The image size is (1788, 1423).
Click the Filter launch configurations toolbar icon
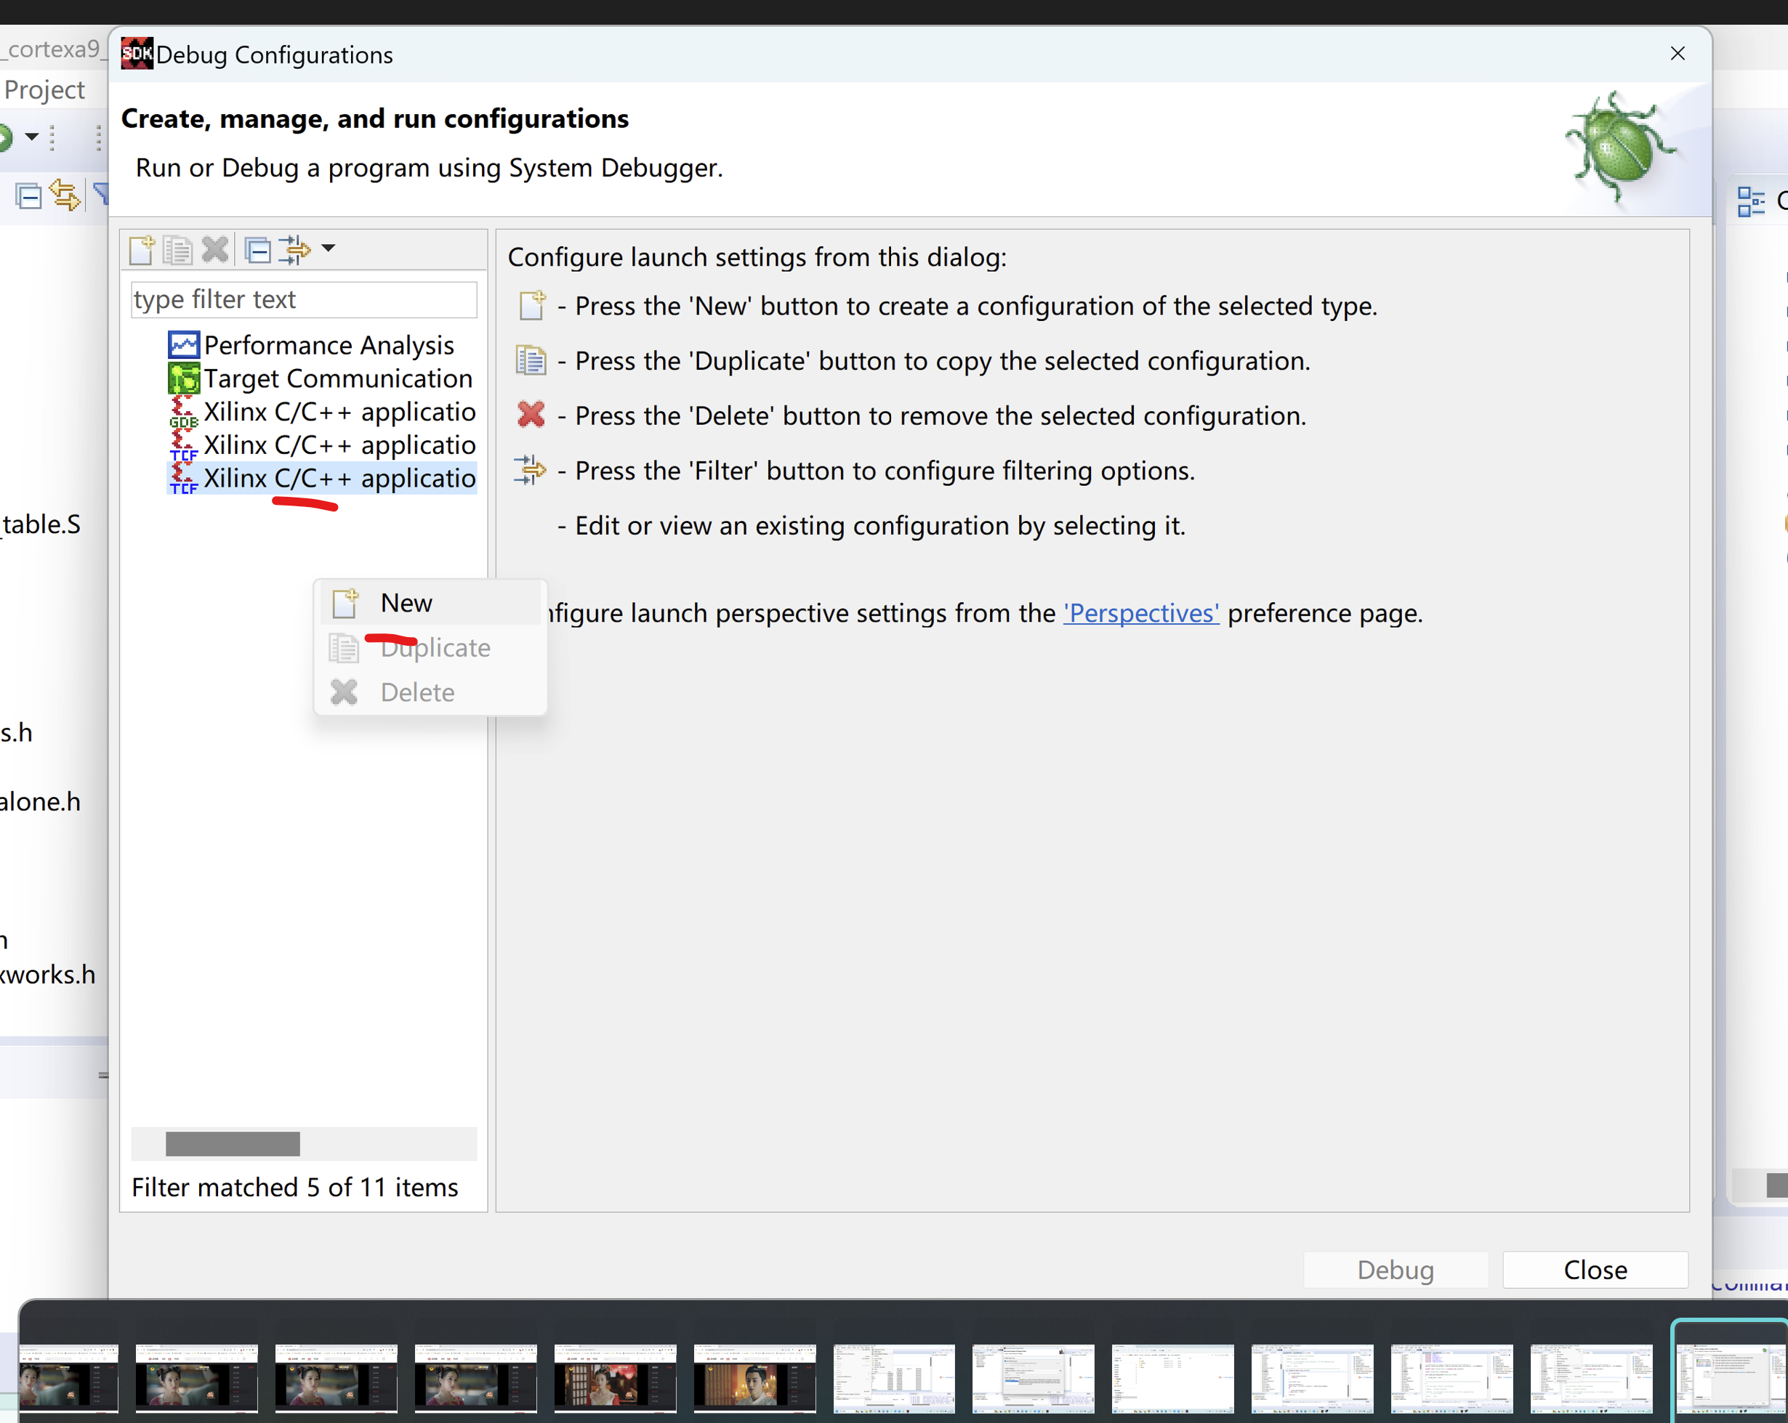[x=294, y=249]
